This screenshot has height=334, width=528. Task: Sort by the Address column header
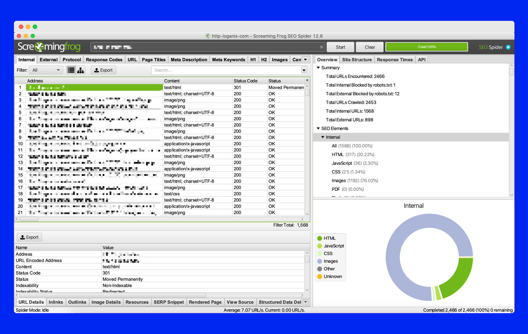click(95, 81)
